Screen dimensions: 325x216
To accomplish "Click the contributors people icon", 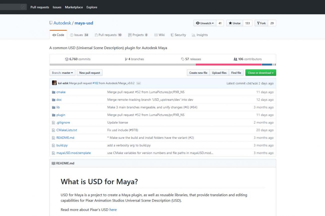I will point(235,59).
